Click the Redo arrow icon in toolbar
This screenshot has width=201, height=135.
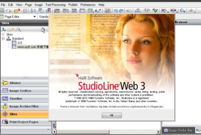(x=121, y=10)
